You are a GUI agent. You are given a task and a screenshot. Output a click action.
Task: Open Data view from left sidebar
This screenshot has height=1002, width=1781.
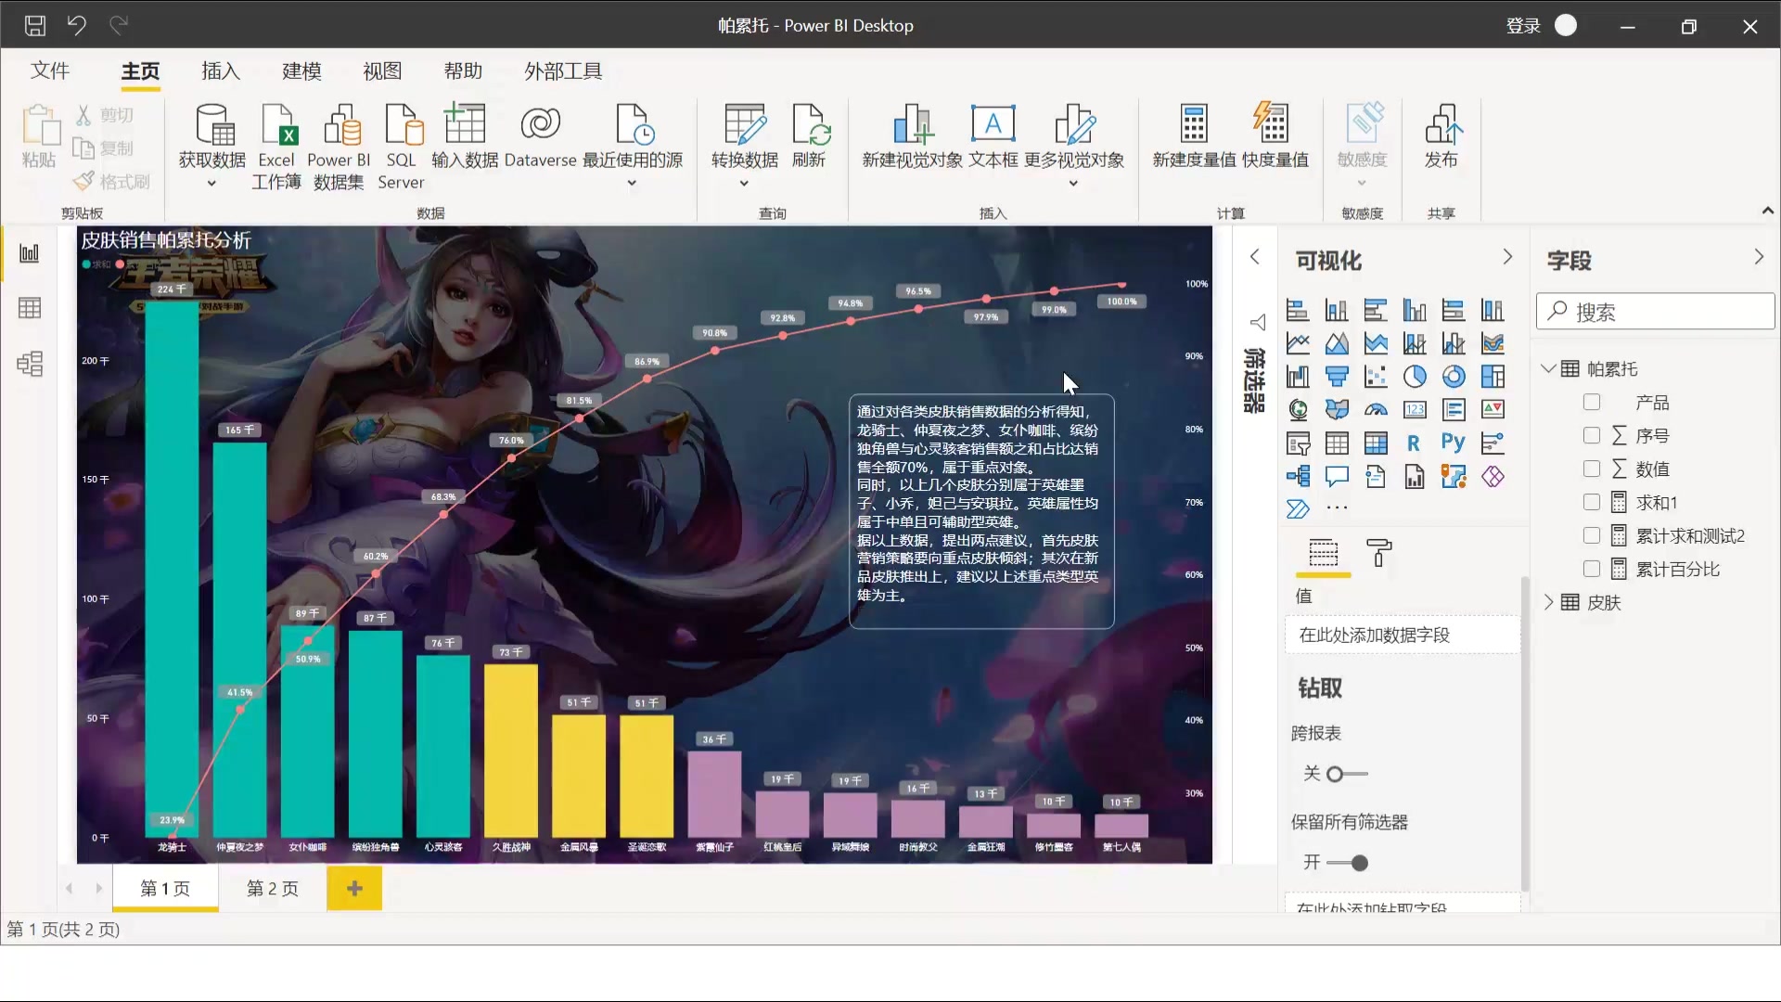[x=30, y=308]
